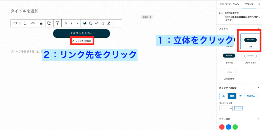
Task: Click the クリア button
Action: pos(238,108)
